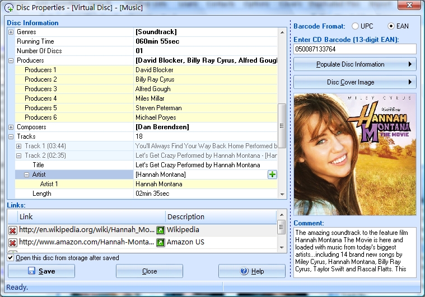The height and width of the screenshot is (297, 425).
Task: Open the Amazon US link arrow icon
Action: pos(161,242)
